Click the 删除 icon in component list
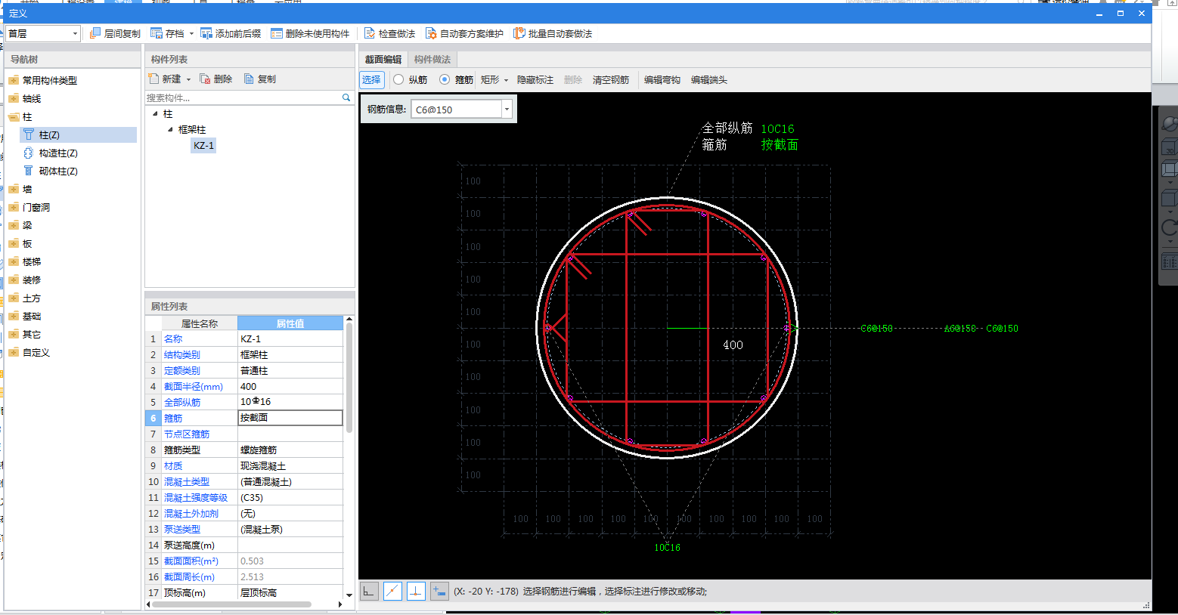Image resolution: width=1178 pixels, height=615 pixels. tap(205, 79)
